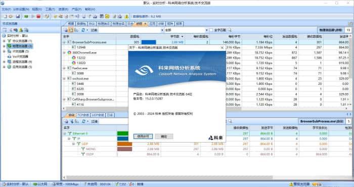Click the blue packet bar of BrowserSubProcess.exe
354x187 pixels.
pos(149,42)
